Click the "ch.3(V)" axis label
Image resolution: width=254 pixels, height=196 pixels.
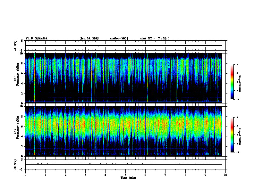[x=15, y=164]
